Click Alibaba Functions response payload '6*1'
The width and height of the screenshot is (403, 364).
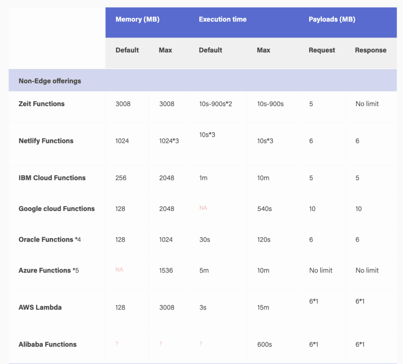click(360, 344)
